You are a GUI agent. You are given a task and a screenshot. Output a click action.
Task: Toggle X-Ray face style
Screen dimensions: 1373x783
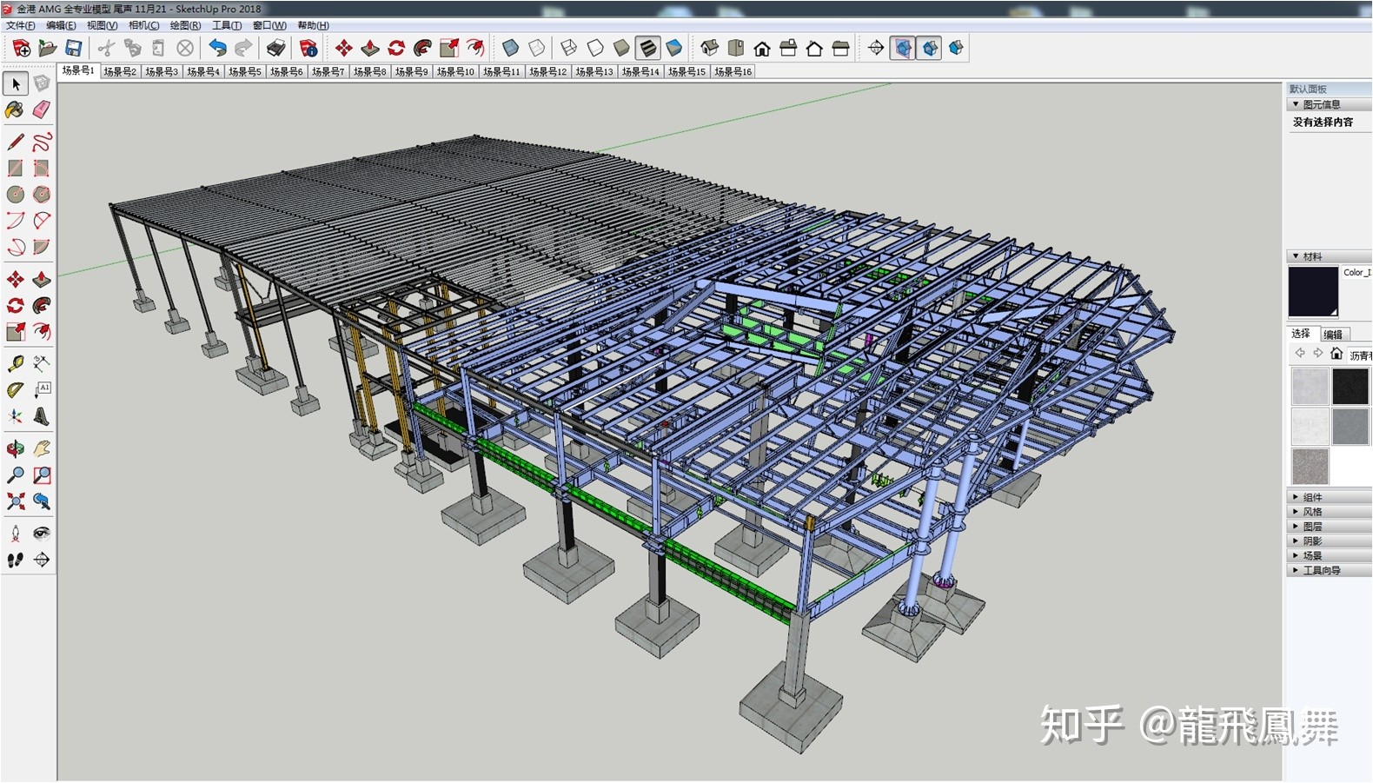pos(510,48)
